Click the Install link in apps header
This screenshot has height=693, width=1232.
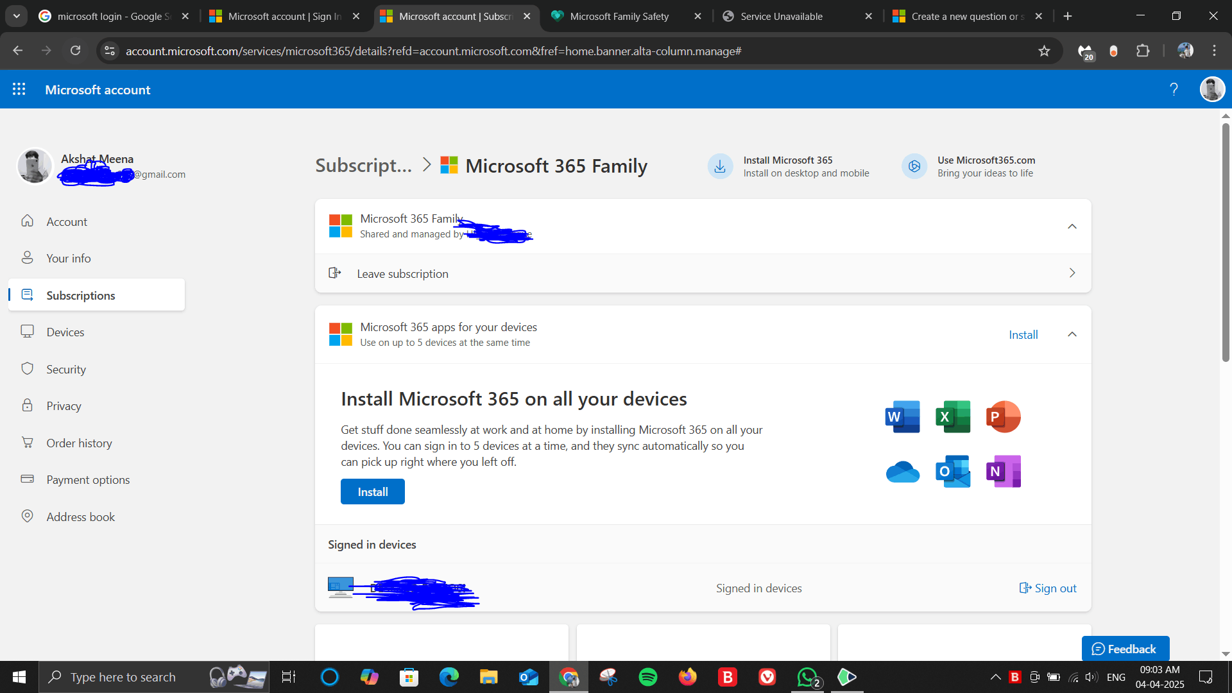[x=1023, y=334]
